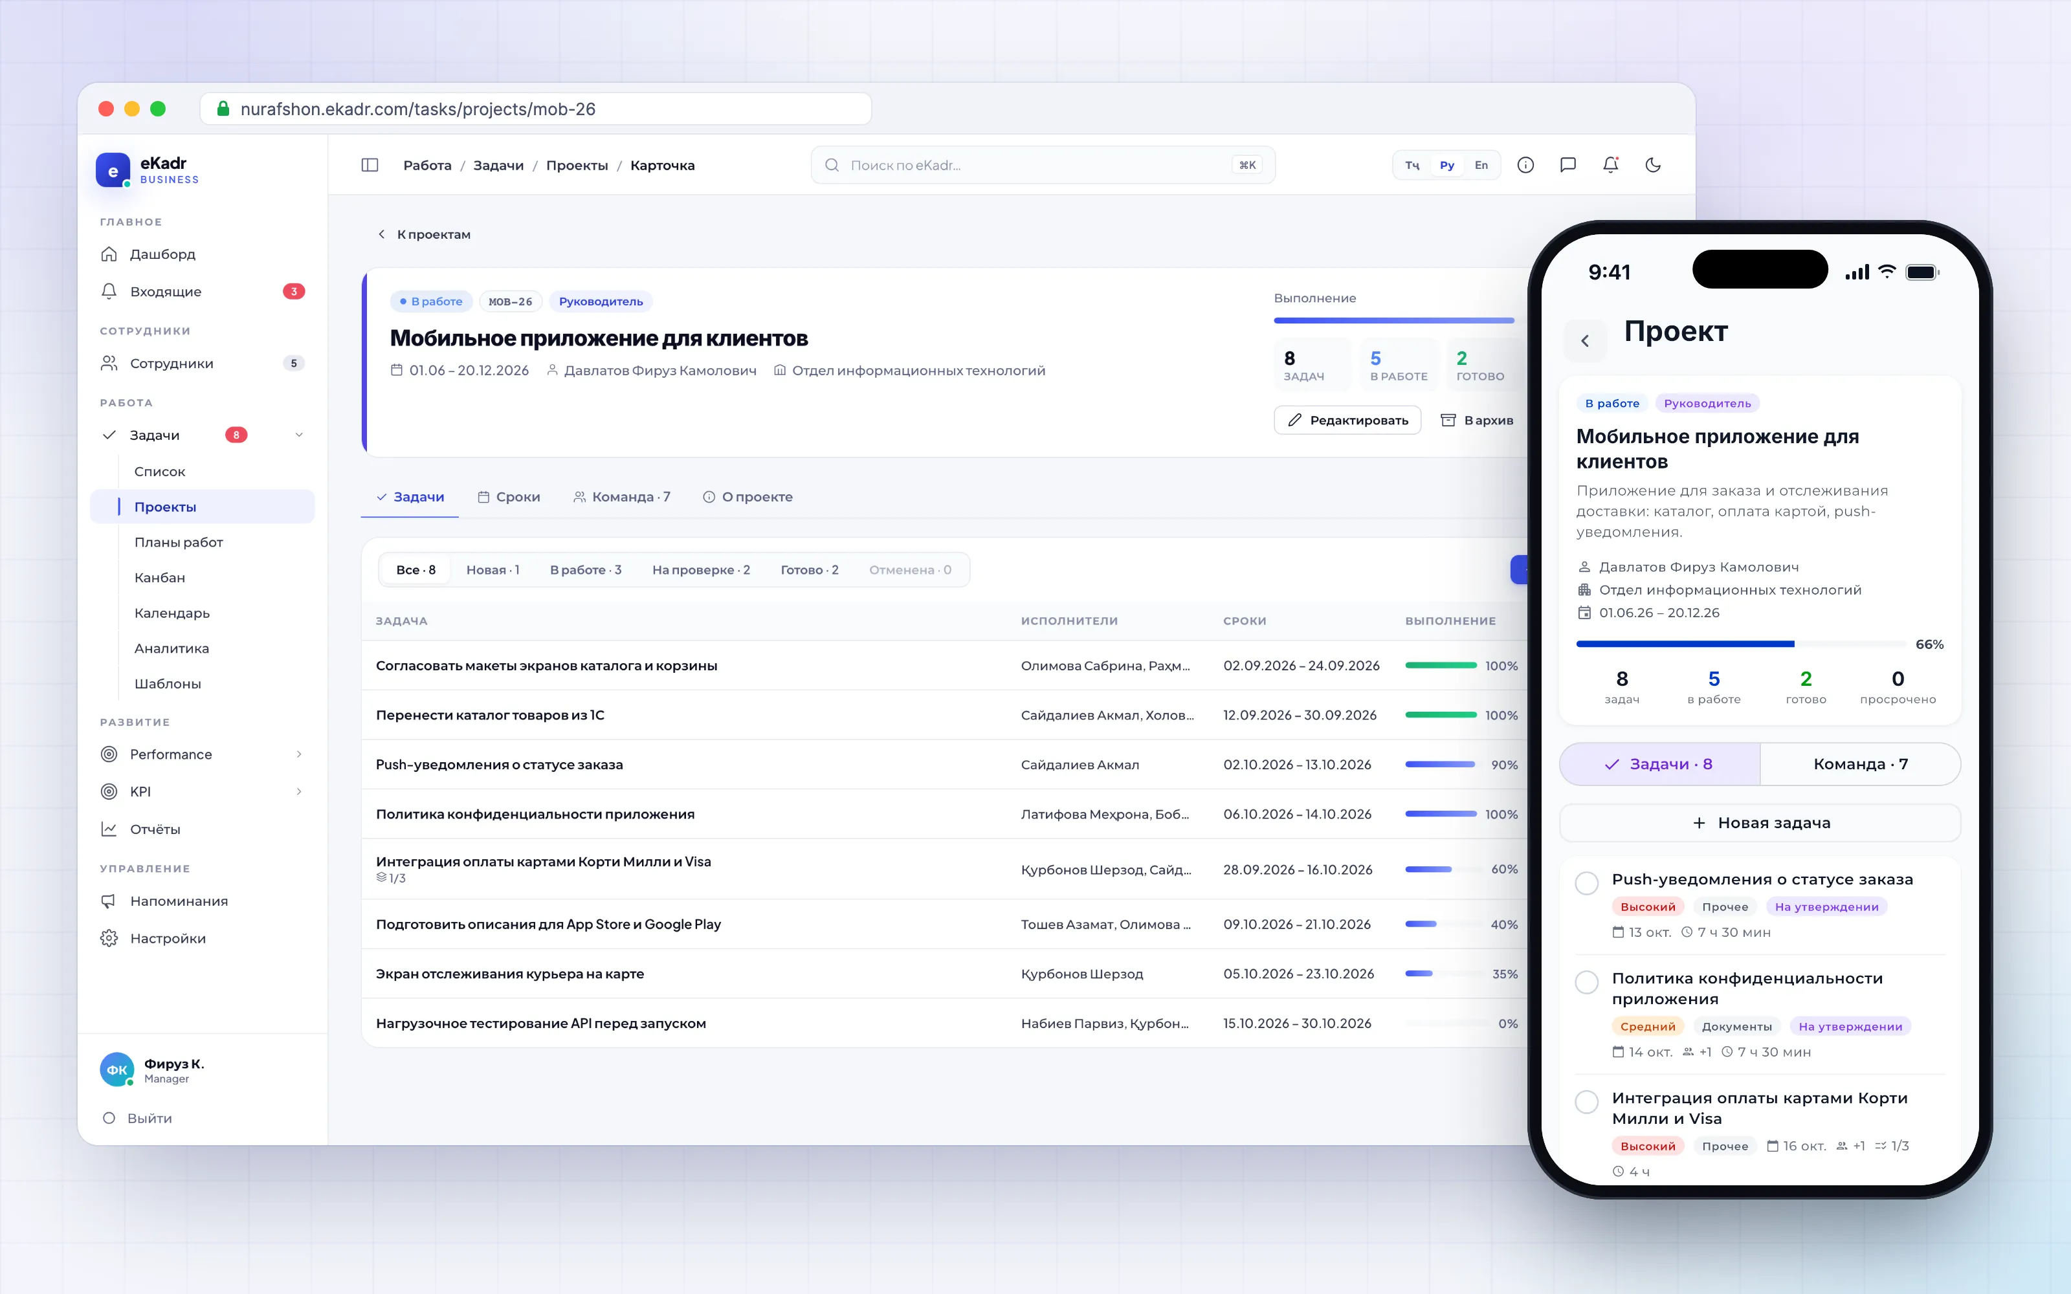Click the eKadr logo icon

click(x=113, y=170)
